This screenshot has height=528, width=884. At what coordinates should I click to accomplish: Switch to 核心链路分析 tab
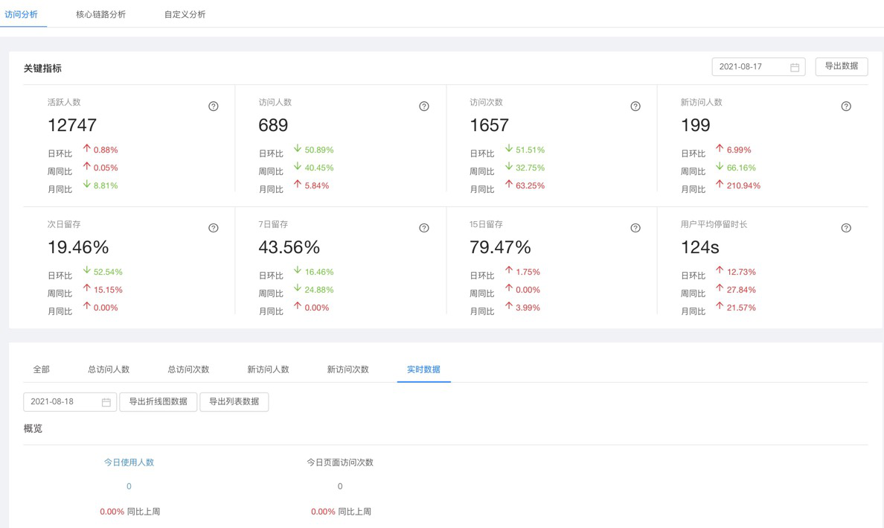pos(100,15)
